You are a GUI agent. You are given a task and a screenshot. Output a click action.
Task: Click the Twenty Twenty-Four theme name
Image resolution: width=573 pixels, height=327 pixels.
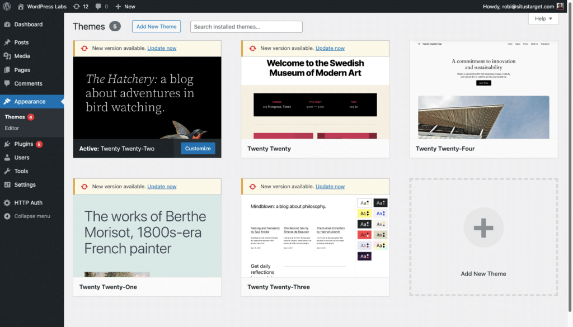445,149
